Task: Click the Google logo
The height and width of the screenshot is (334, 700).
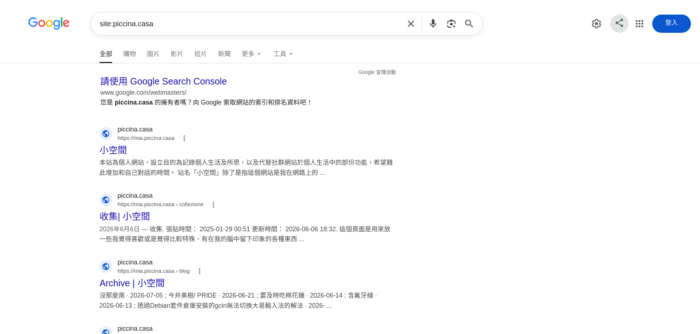Action: pos(49,23)
